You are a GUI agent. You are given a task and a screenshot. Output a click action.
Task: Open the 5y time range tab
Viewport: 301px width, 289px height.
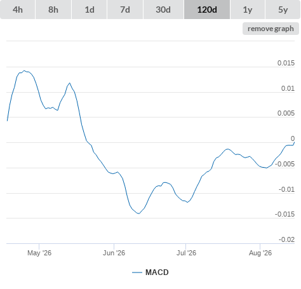pos(283,10)
